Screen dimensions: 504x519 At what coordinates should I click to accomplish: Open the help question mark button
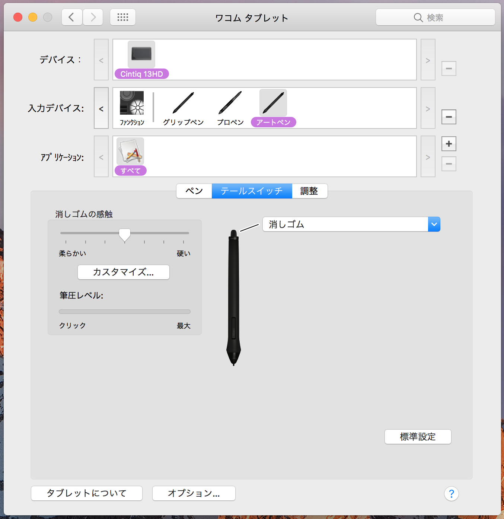[452, 494]
